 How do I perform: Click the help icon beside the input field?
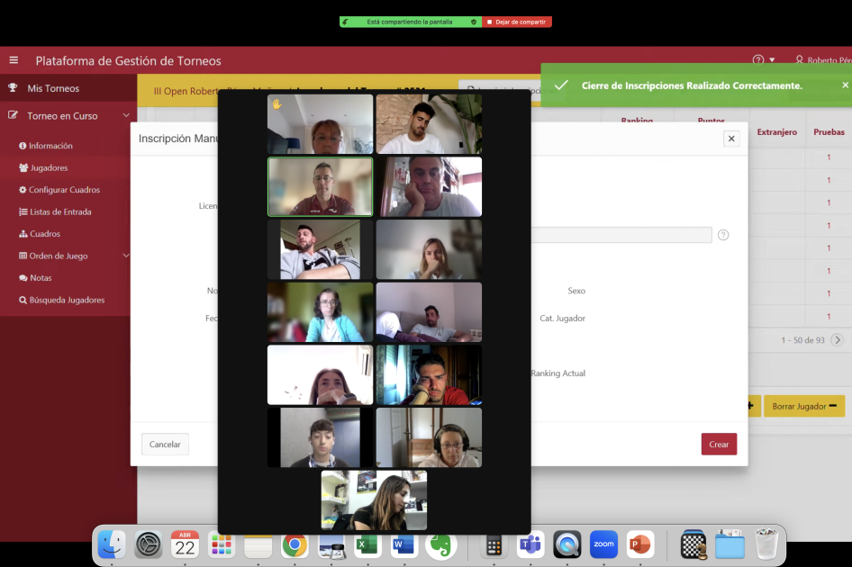723,235
